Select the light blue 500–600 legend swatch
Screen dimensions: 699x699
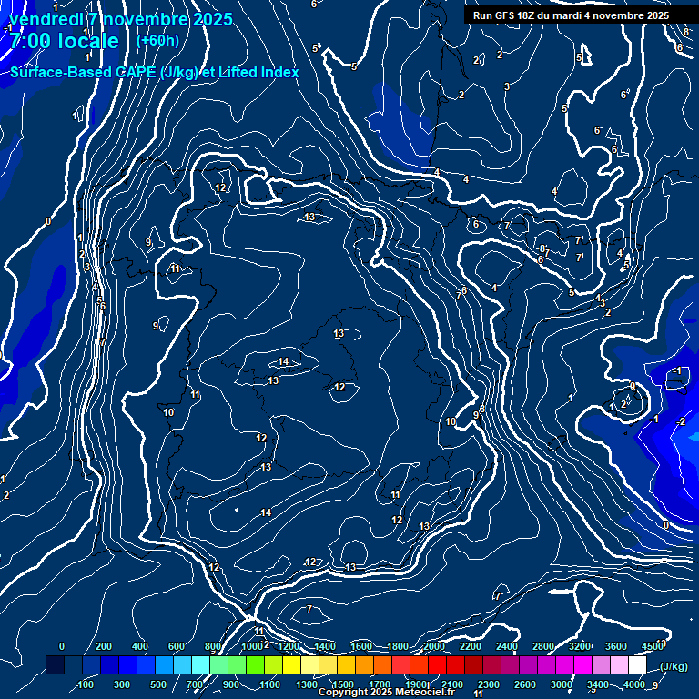click(164, 664)
